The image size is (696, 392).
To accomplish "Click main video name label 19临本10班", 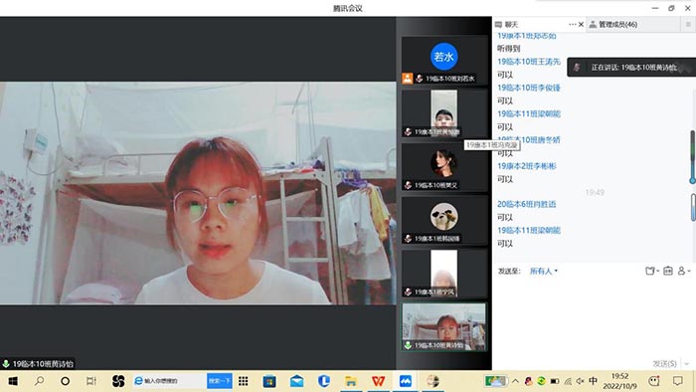I will [43, 364].
